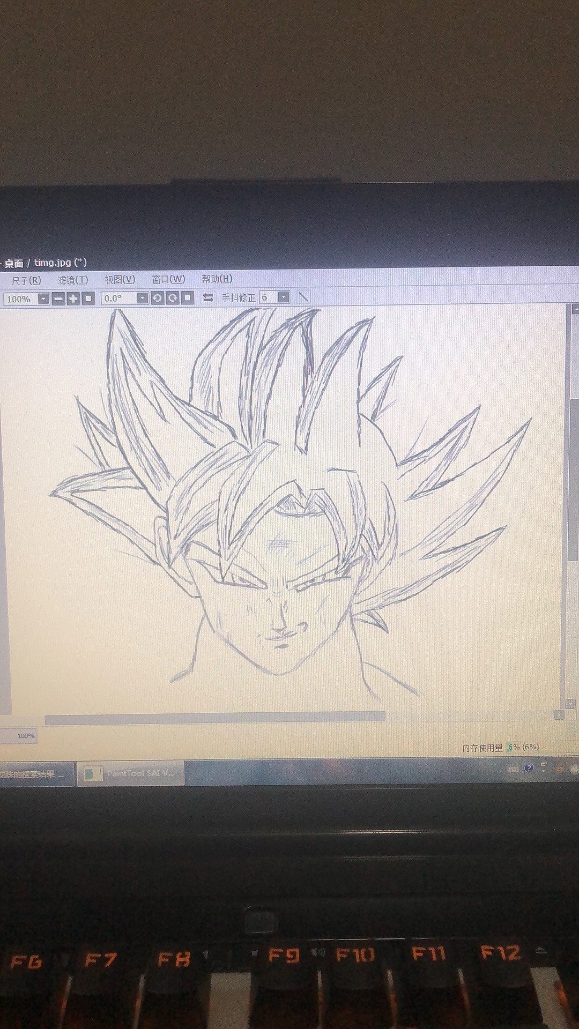Click the 手抖修正 value field showing 6

[269, 297]
